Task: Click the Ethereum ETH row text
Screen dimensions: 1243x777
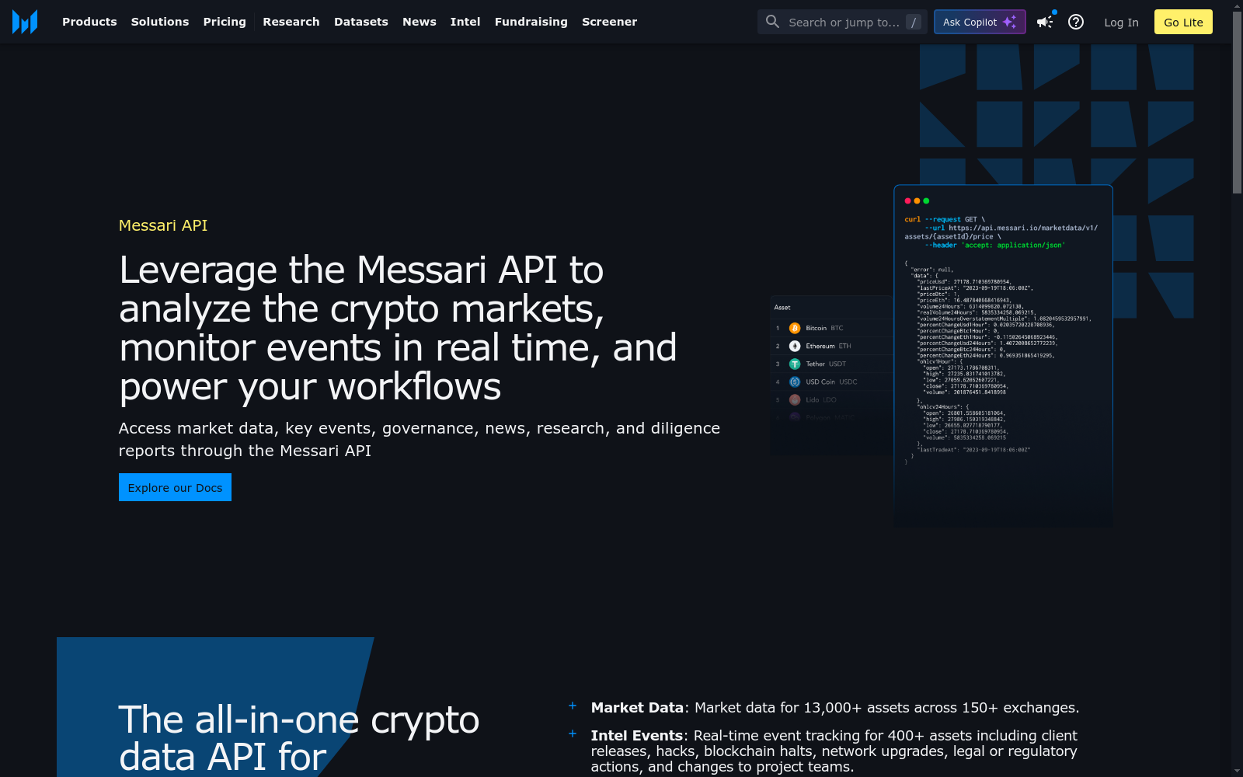Action: tap(828, 346)
